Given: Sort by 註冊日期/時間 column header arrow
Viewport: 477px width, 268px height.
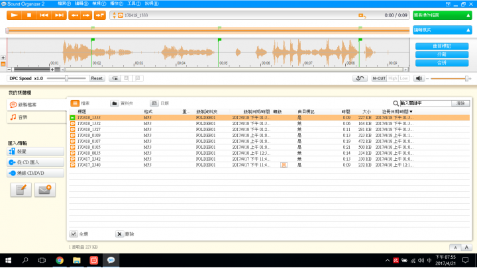Looking at the screenshot, I should point(411,112).
